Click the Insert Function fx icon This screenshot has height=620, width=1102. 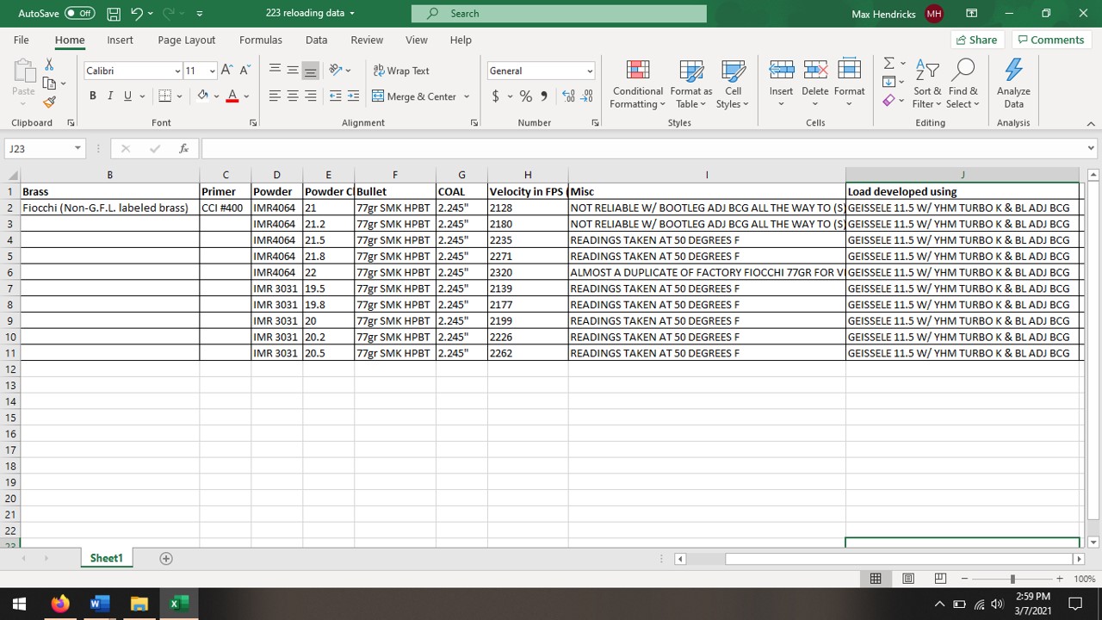tap(183, 149)
